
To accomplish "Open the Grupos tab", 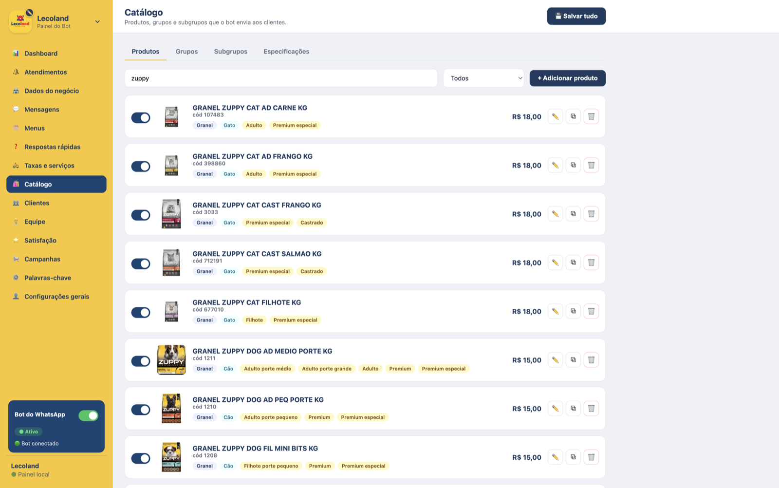I will coord(186,52).
